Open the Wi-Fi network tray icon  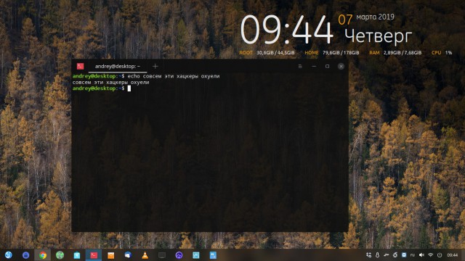point(431,254)
